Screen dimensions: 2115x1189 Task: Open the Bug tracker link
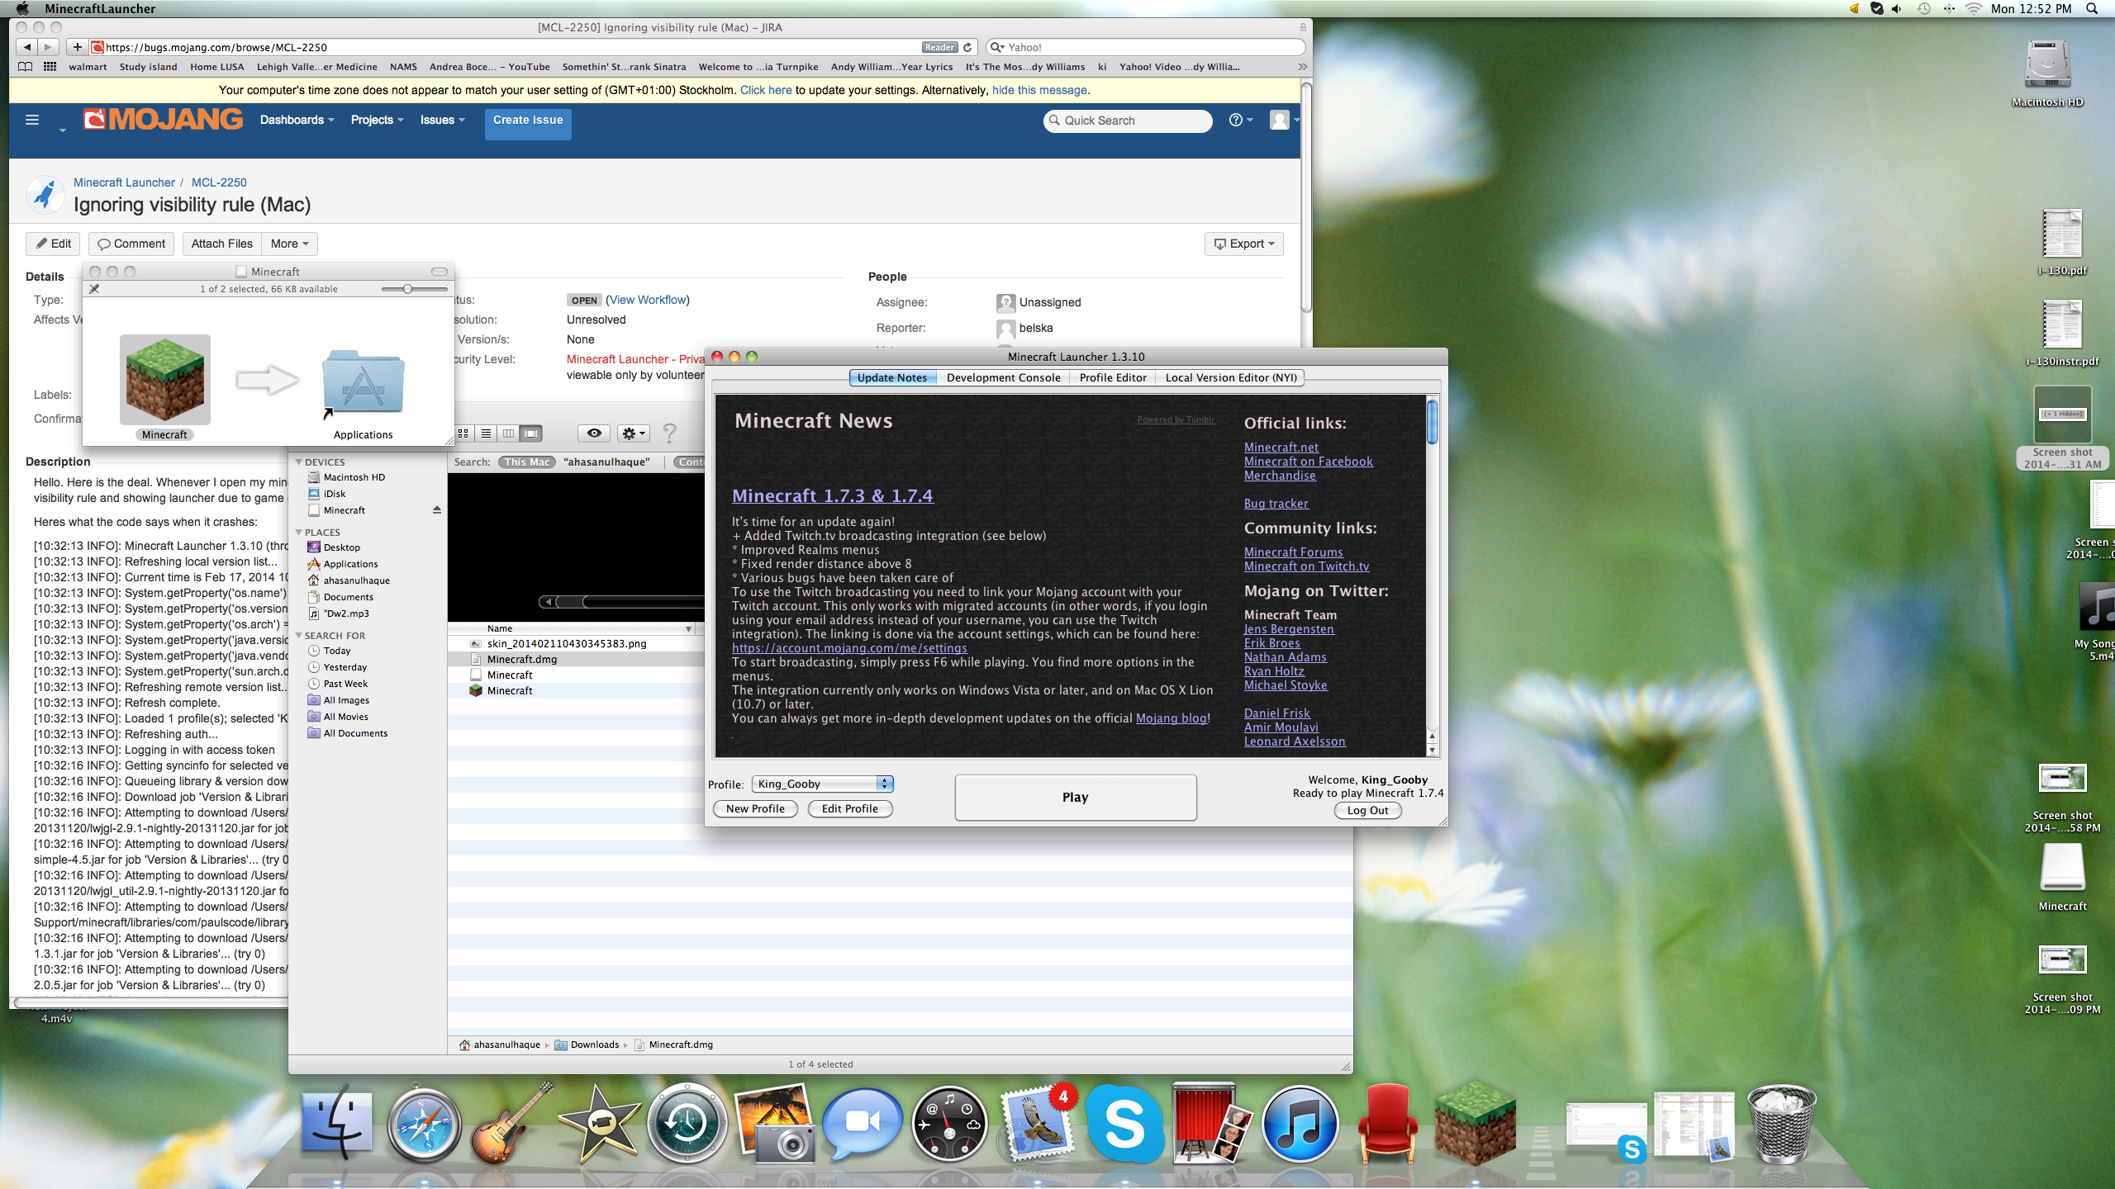(x=1276, y=504)
